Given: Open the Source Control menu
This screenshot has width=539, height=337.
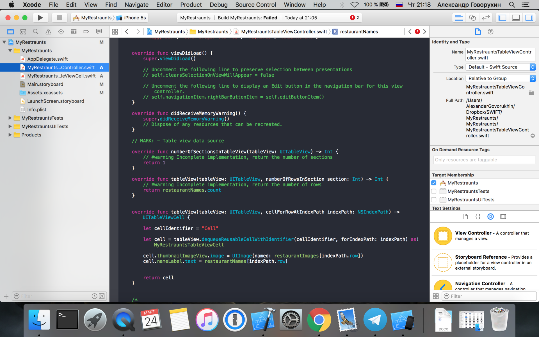Looking at the screenshot, I should tap(255, 5).
